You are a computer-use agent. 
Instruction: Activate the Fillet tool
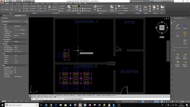[x=39, y=8]
